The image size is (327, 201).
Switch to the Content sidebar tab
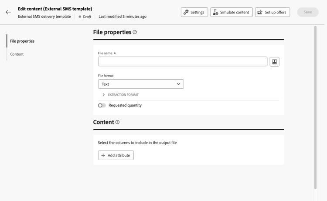tap(17, 54)
